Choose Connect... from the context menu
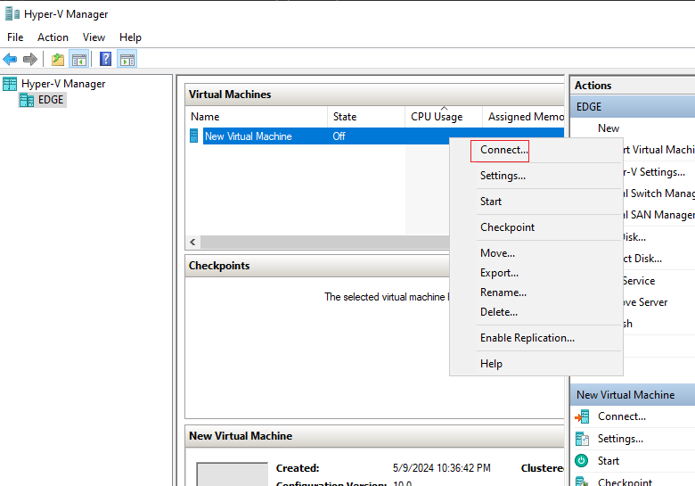 504,150
